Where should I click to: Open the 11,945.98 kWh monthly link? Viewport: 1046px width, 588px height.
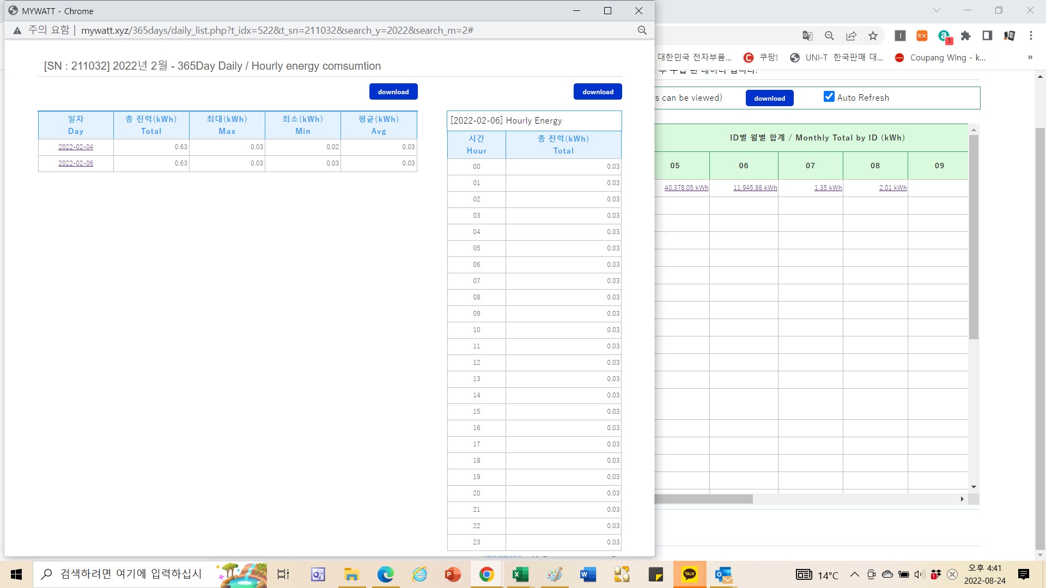tap(755, 188)
